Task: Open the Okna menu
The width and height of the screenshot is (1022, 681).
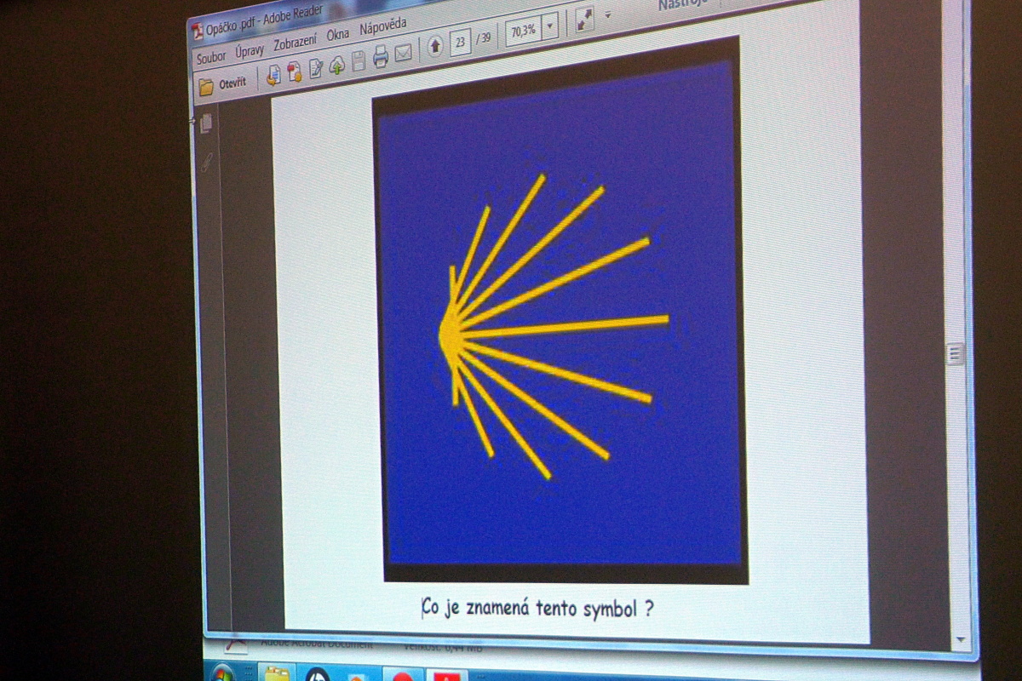Action: 338,34
